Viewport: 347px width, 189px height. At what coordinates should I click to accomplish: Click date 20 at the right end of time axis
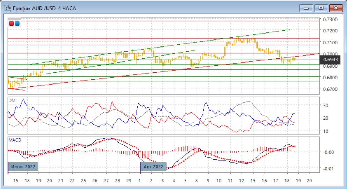[x=309, y=181]
